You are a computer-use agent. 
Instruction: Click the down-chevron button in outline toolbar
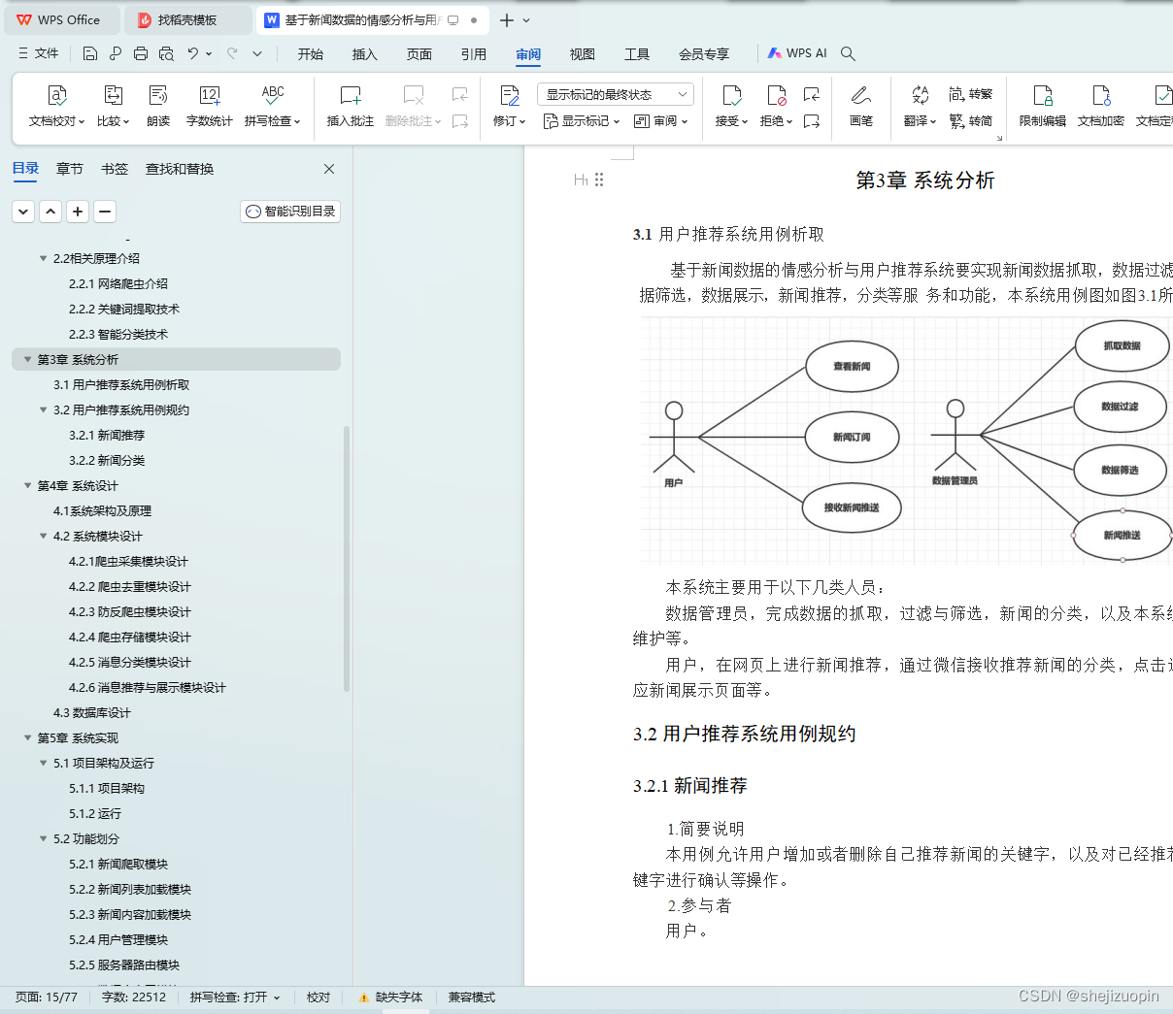pos(23,211)
